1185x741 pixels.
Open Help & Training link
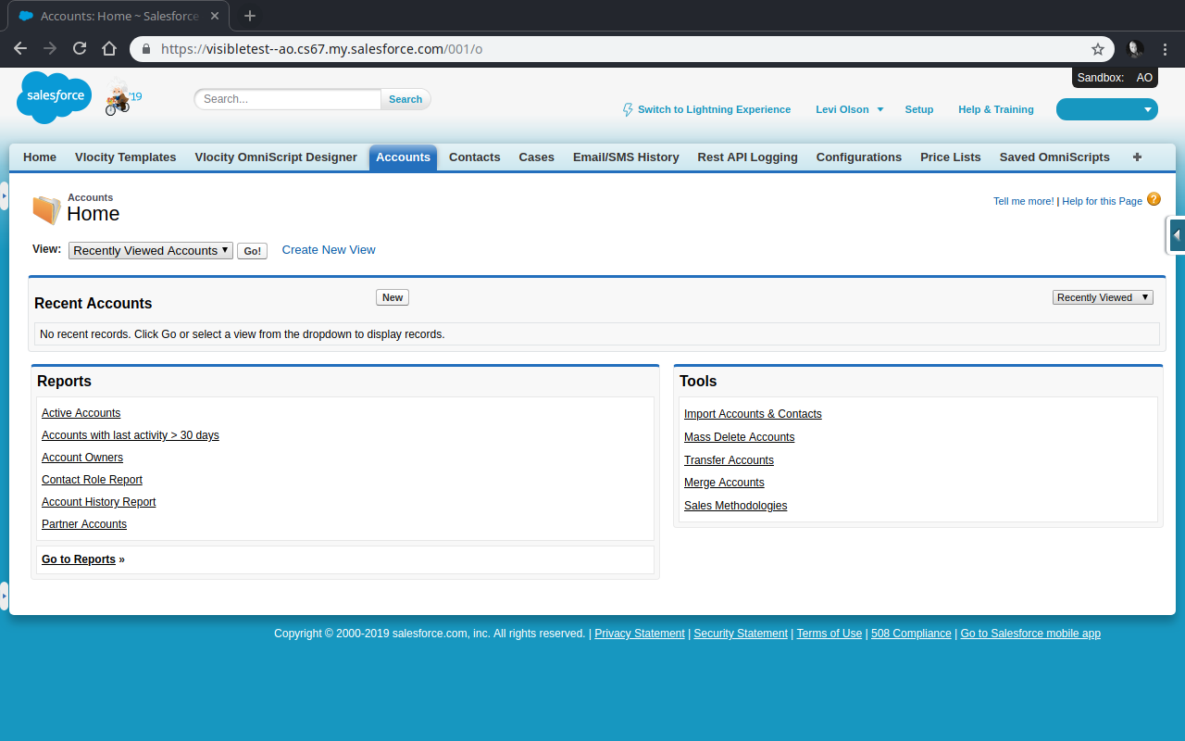click(x=996, y=109)
